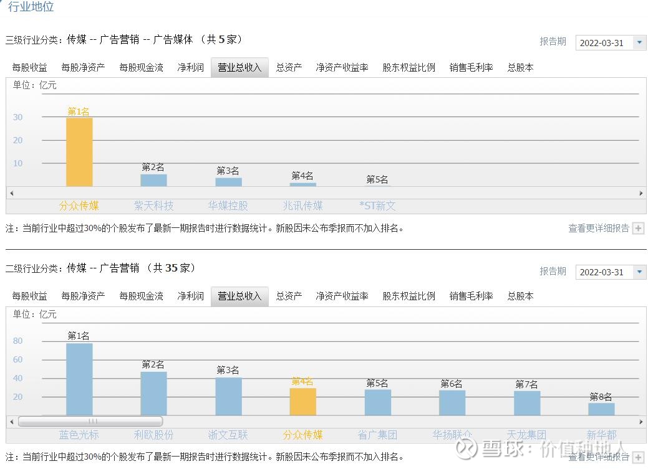
Task: Switch to 总资产 tab in 二级行业分类 section
Action: coord(289,296)
